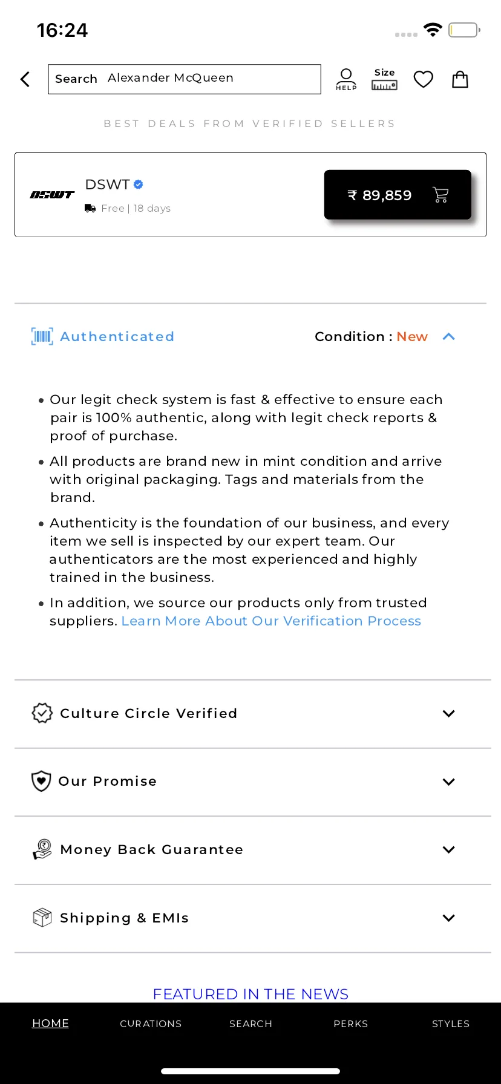Tap the blue verified badge beside DSWT
501x1084 pixels.
(139, 184)
